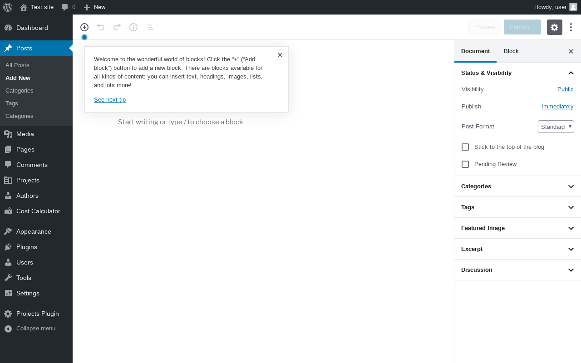Click Howdy, user account text
Viewport: 581px width, 363px height.
coord(550,7)
